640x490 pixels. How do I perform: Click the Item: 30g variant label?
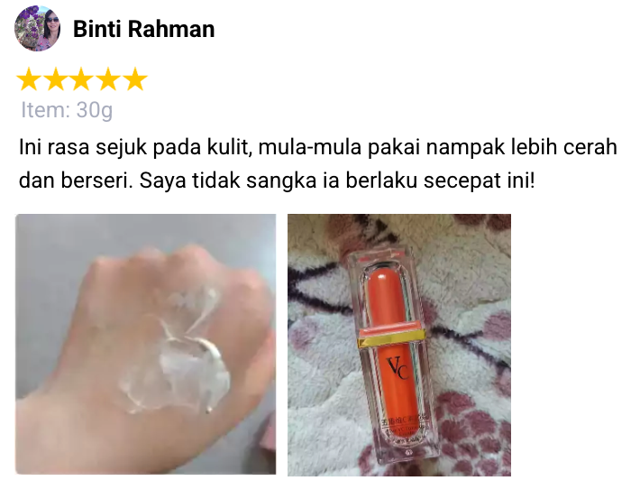[x=67, y=110]
